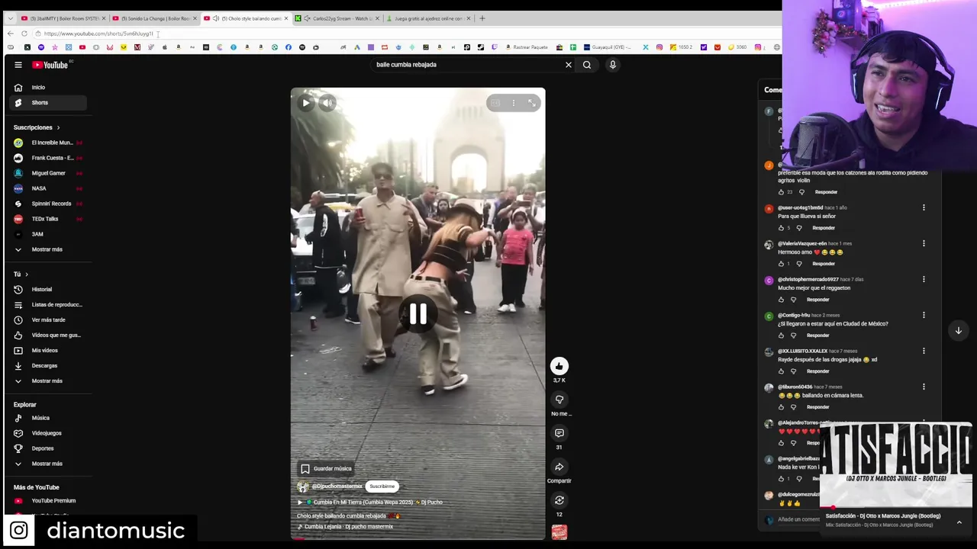Share the Short with Compartir arrow
The height and width of the screenshot is (549, 977).
tap(559, 467)
